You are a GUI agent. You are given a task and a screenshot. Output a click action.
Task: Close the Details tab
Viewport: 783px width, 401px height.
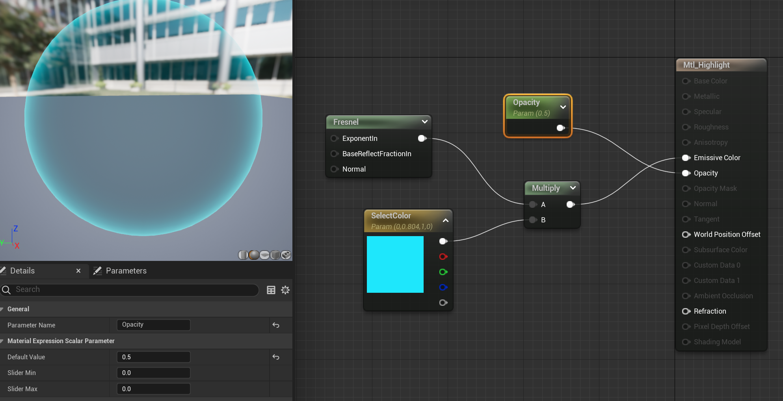pyautogui.click(x=78, y=271)
